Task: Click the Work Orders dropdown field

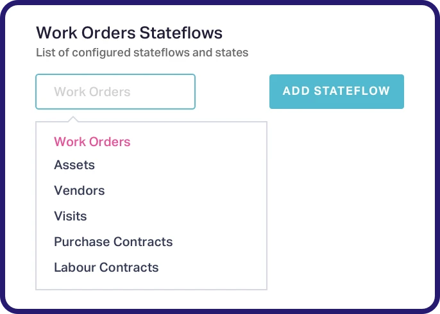Action: (x=115, y=92)
